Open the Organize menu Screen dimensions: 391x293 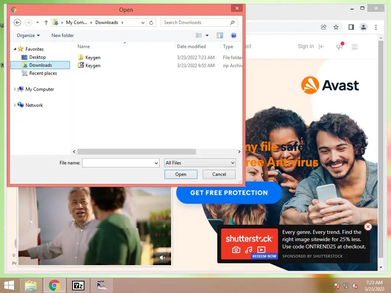point(28,35)
